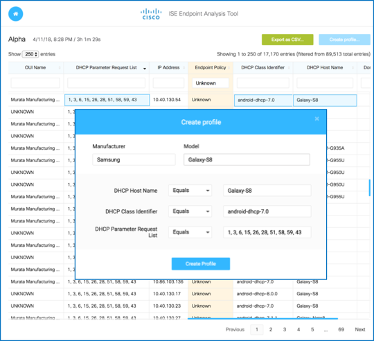Screen dimensions: 374x341
Task: Edit the DHCP Host Name value field
Action: (267, 191)
